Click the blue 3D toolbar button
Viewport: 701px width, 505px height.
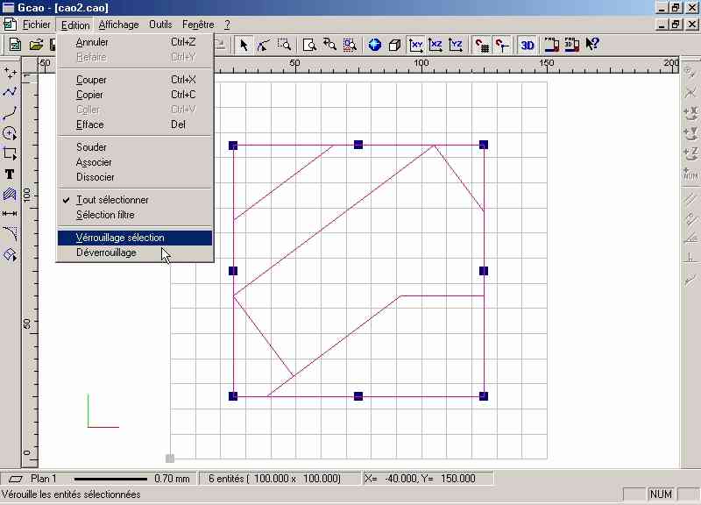pos(528,45)
